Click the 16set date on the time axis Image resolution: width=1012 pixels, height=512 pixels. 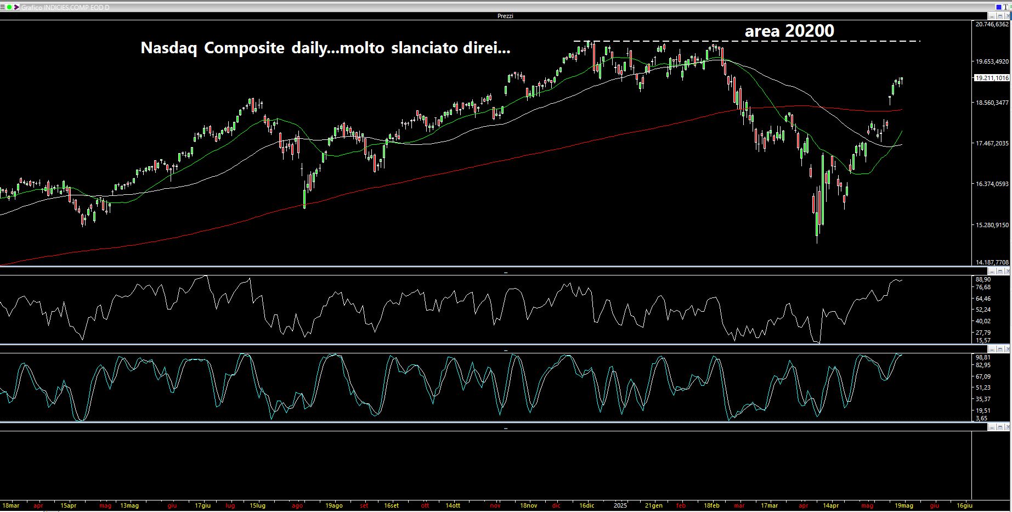(x=391, y=505)
